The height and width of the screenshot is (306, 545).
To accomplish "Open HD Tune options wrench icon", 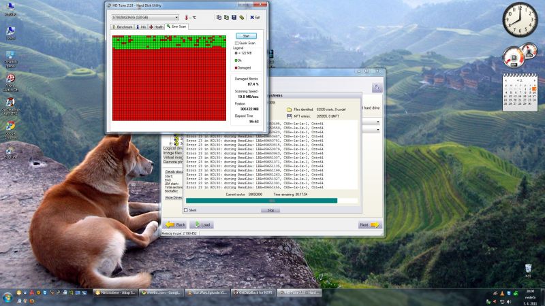I will pos(242,17).
